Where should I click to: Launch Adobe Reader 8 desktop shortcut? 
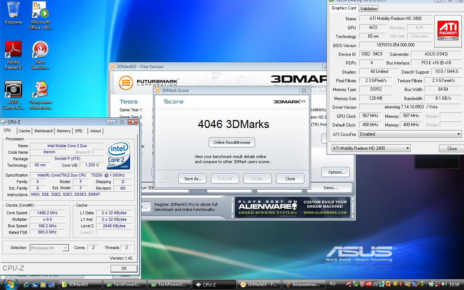[x=13, y=55]
